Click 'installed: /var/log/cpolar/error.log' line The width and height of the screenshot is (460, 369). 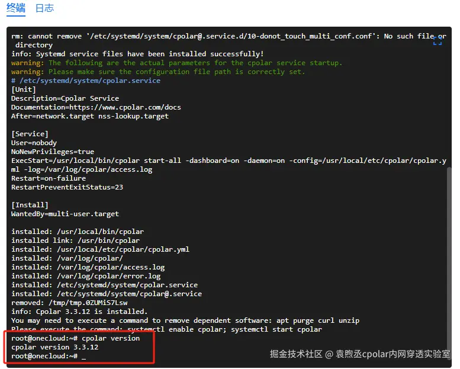pyautogui.click(x=86, y=276)
